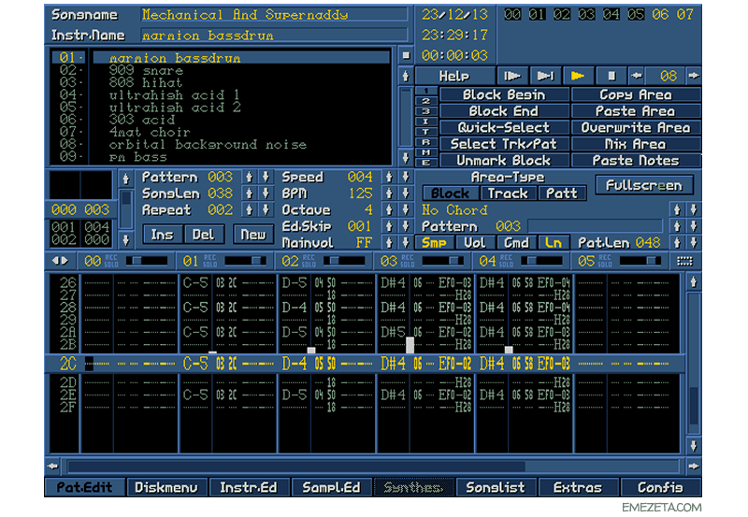
Task: Click horizontal scroll right arrow
Action: (694, 466)
